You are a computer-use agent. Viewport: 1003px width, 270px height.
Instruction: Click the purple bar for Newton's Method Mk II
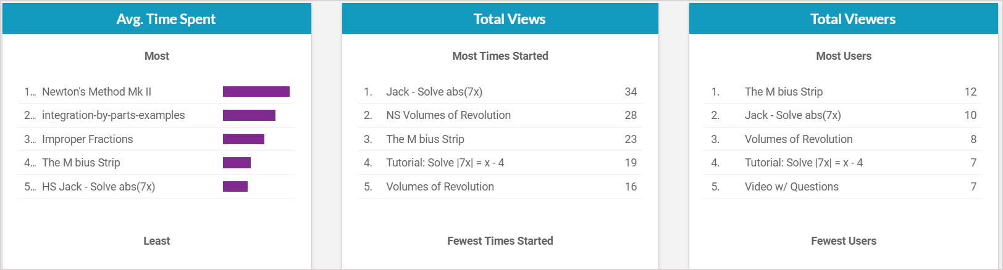click(x=256, y=92)
